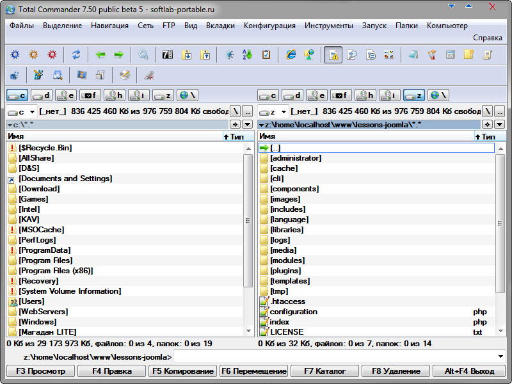Open right panel directory history arrow
512x384 pixels.
tap(500, 124)
